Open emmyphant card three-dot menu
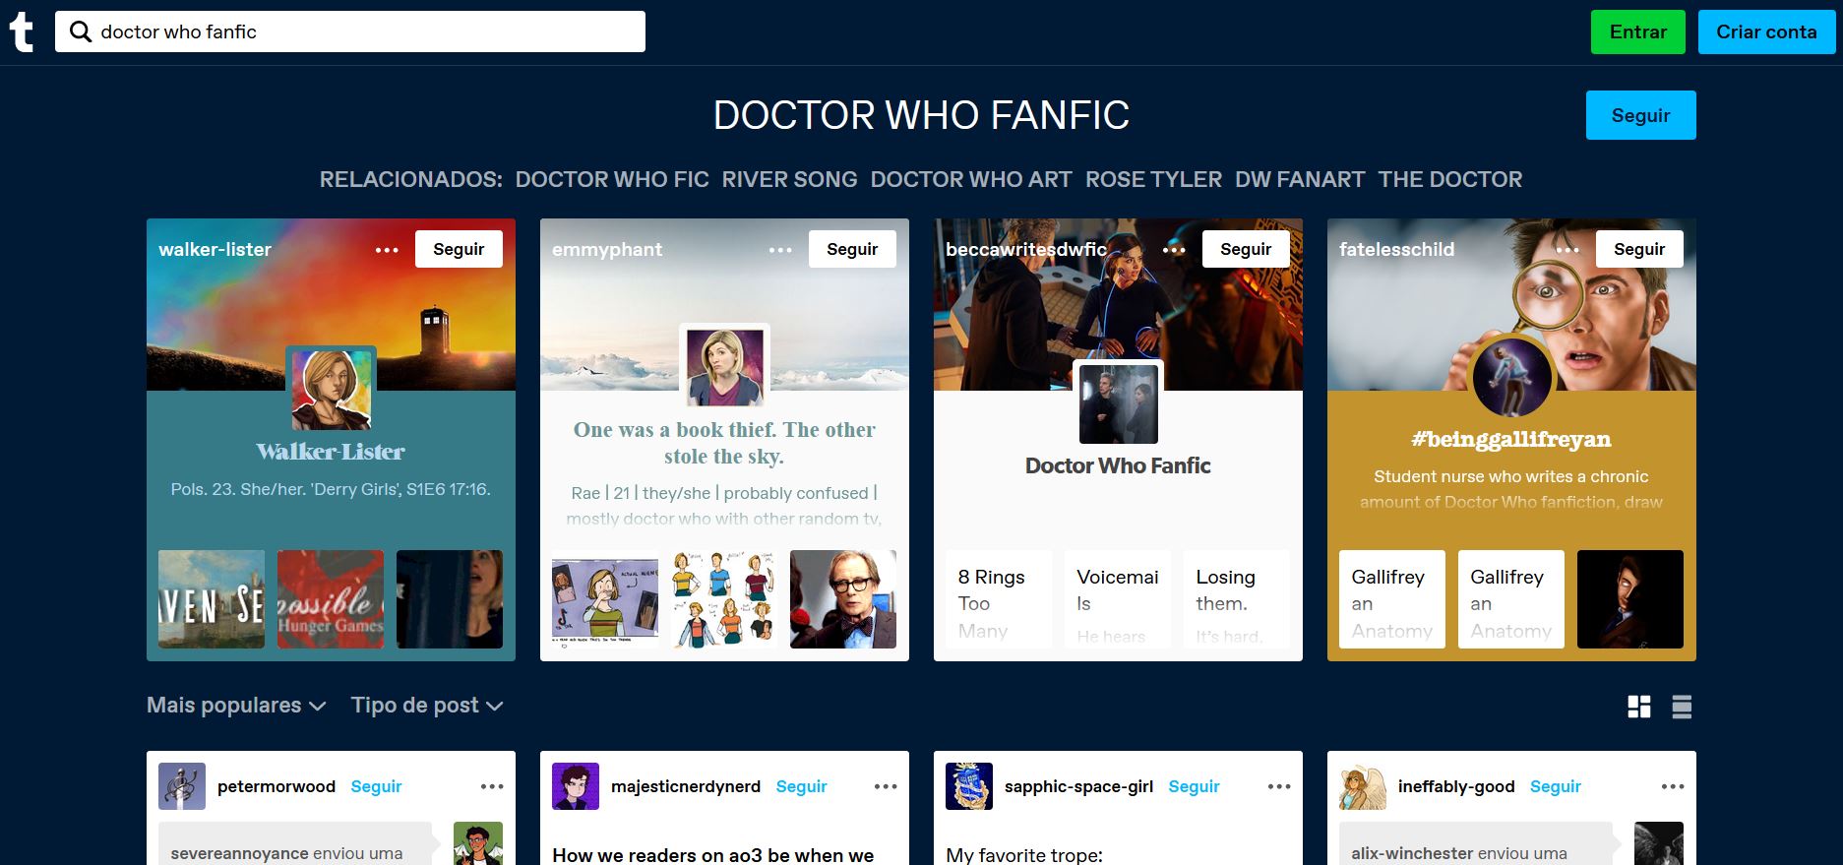1843x865 pixels. [780, 250]
